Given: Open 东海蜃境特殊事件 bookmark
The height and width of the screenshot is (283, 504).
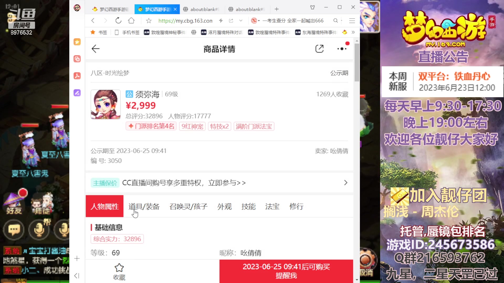Looking at the screenshot, I should (x=316, y=32).
